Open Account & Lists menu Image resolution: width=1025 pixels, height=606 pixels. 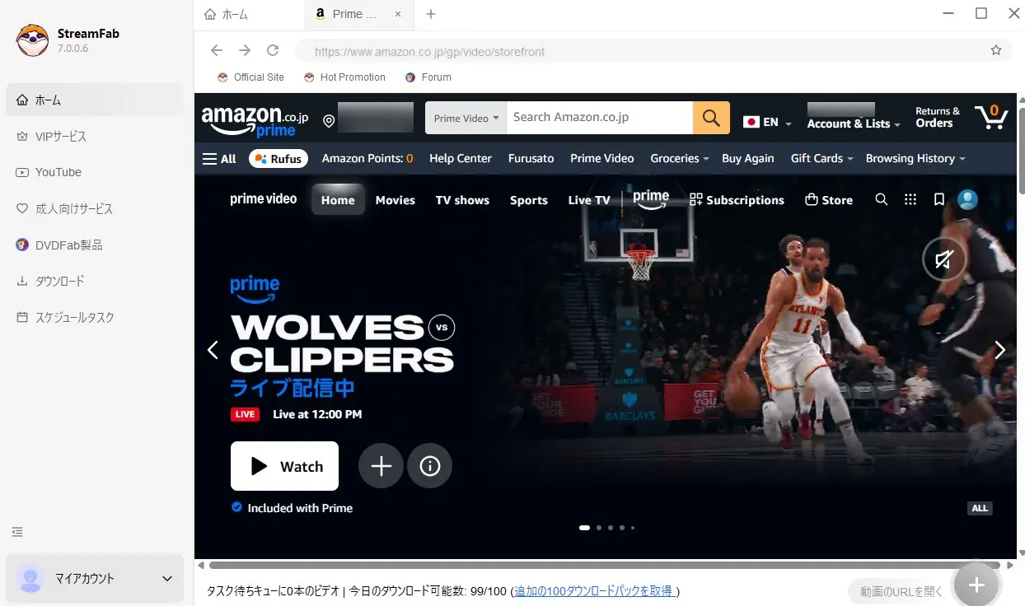(x=854, y=124)
